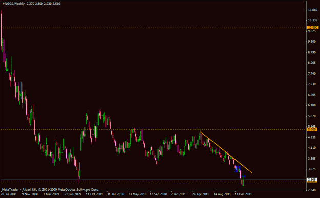Click the orange 5.000 price level tag
The width and height of the screenshot is (320, 198).
point(312,129)
